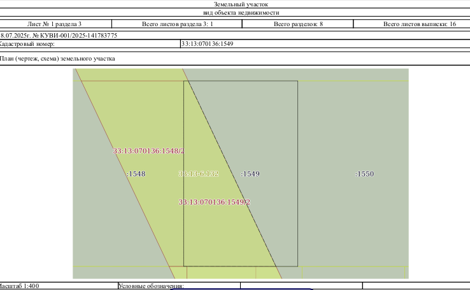The height and width of the screenshot is (290, 470).
Task: Click the :1550 parcel label on the plan
Action: point(364,174)
